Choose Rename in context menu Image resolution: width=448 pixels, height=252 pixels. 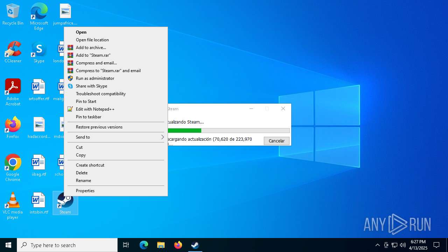[116, 181]
